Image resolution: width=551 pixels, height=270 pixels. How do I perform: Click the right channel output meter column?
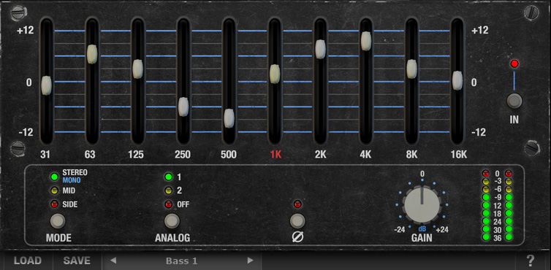point(509,205)
